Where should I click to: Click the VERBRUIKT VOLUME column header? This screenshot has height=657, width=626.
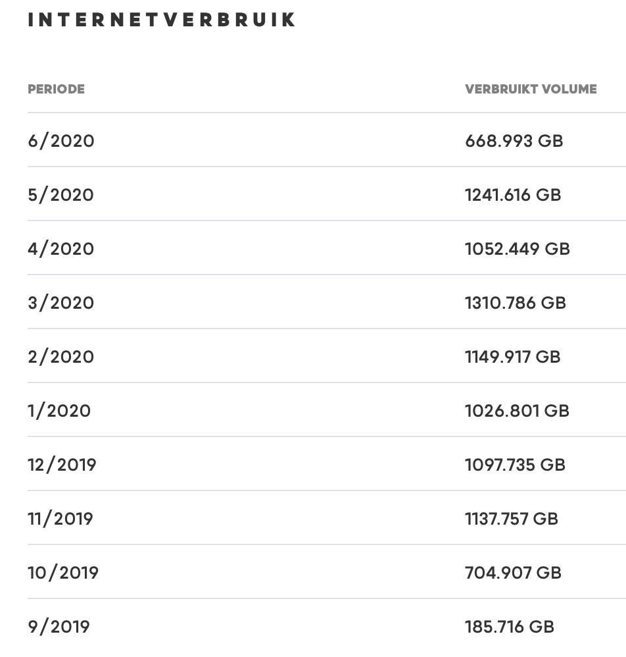tap(531, 89)
